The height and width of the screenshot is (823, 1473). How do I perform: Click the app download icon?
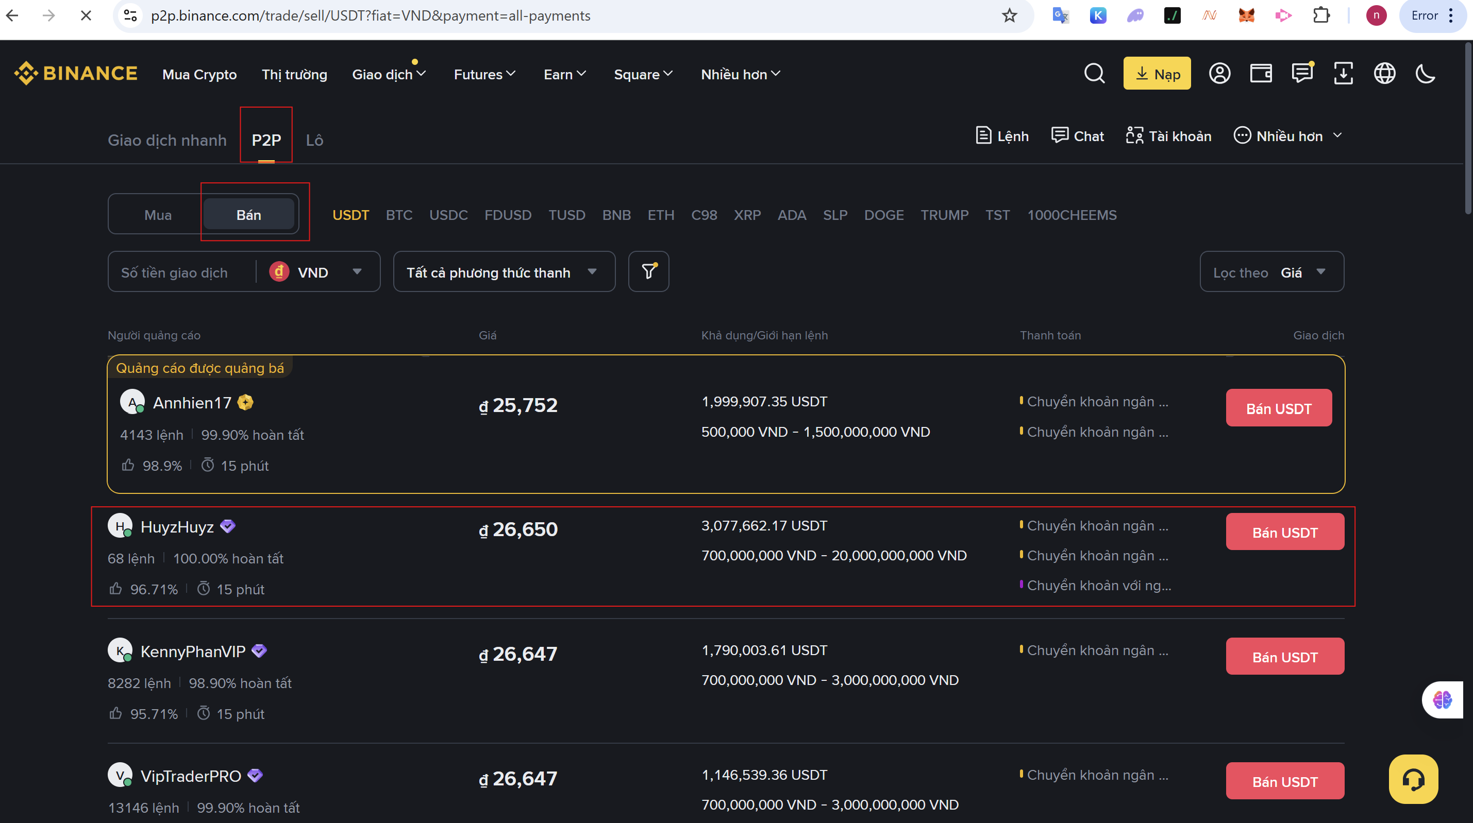(1343, 74)
